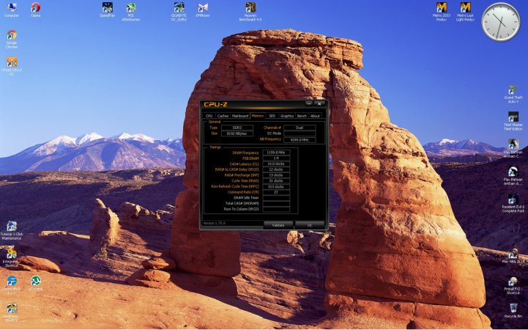This screenshot has width=528, height=330.
Task: Launch OpenOffice desktop shortcut
Action: pyautogui.click(x=12, y=285)
